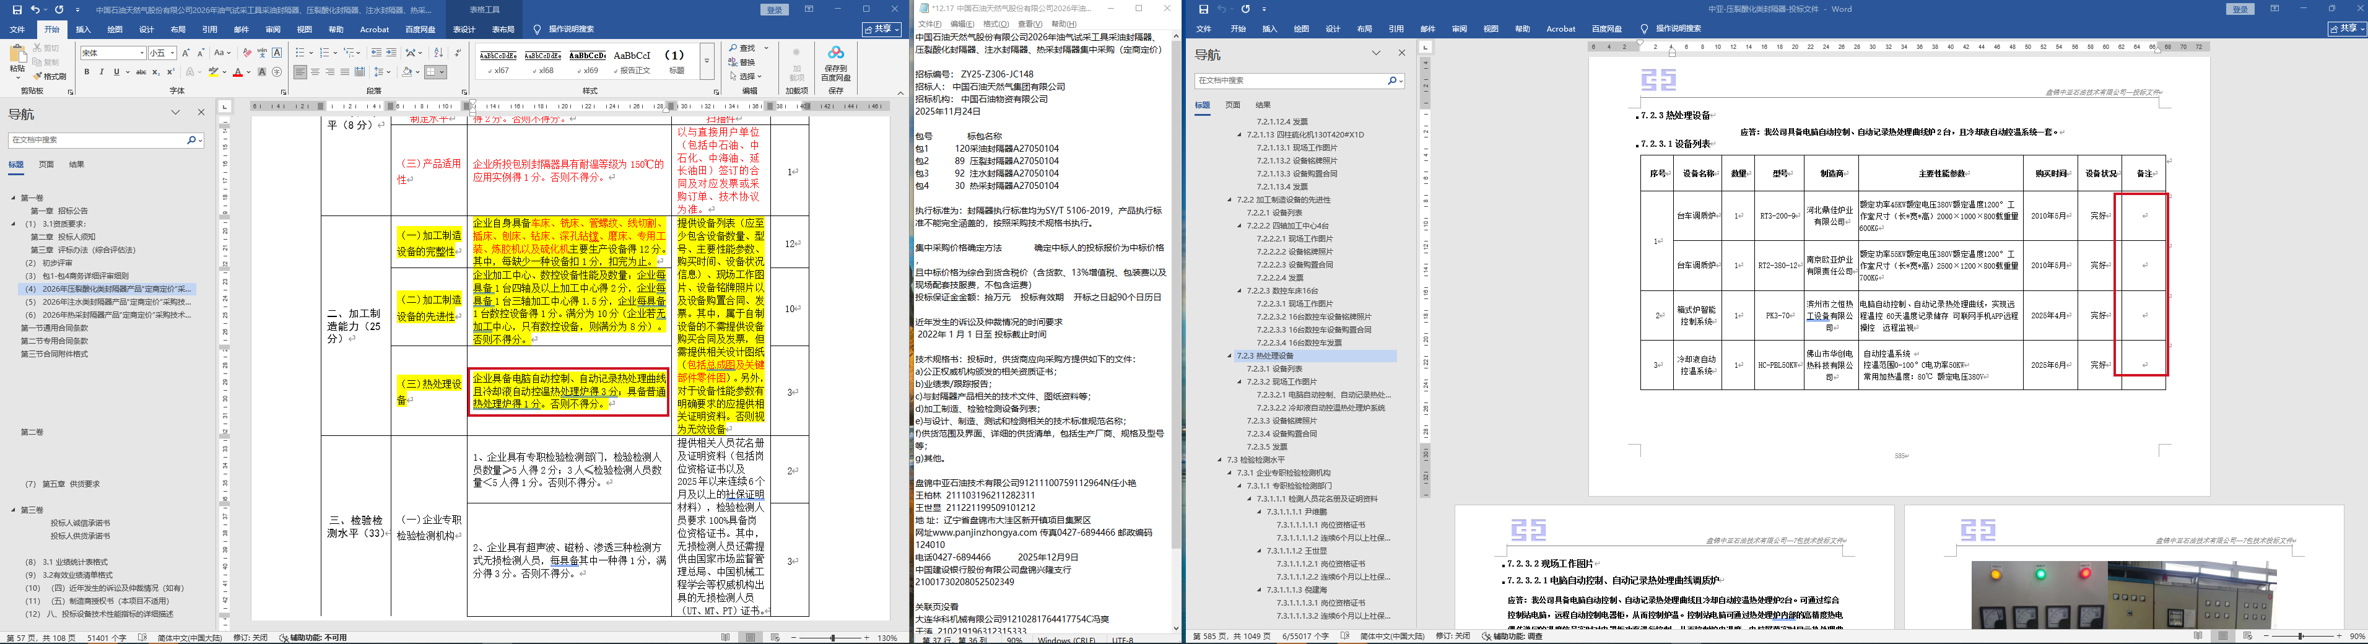Toggle center alignment

315,72
